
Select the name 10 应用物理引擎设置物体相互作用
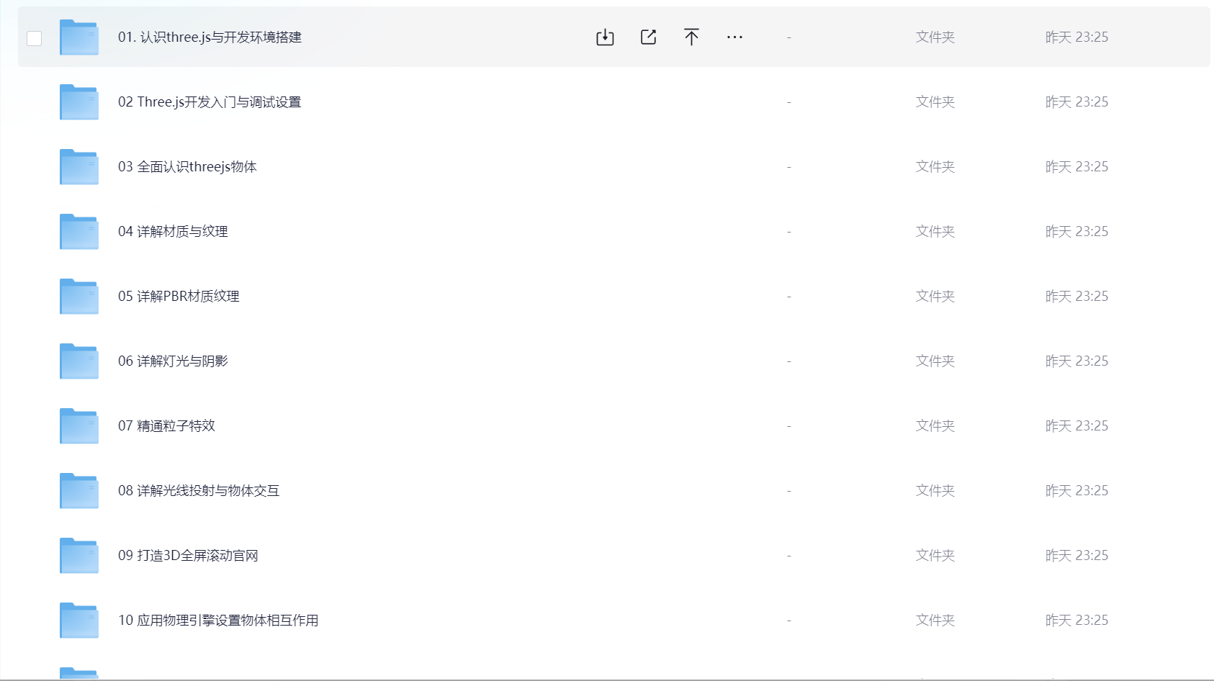coord(218,621)
